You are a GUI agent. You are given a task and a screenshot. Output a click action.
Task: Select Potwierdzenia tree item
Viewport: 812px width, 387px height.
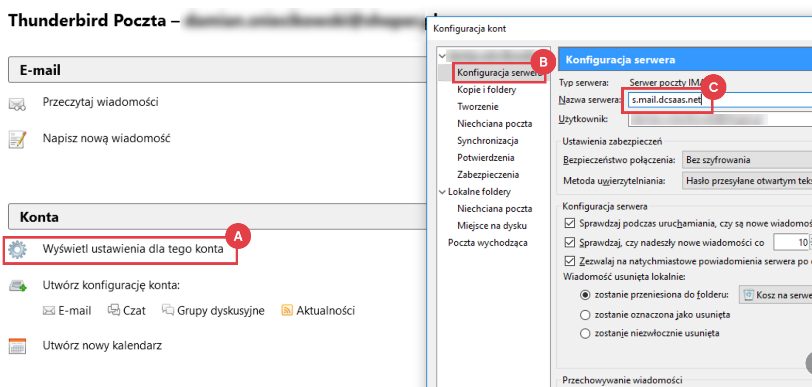486,158
